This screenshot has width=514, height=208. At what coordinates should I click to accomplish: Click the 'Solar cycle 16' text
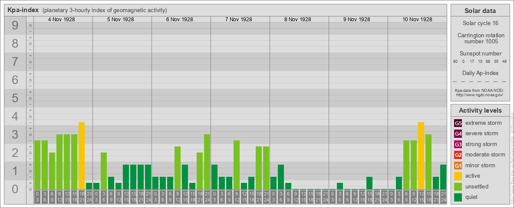pos(480,23)
